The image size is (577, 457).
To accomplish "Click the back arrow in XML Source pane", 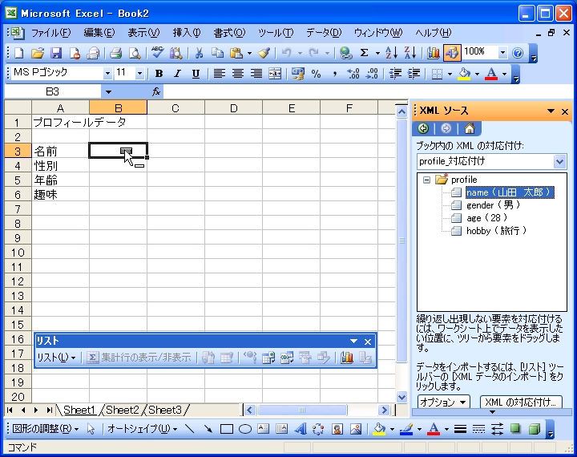I will (x=423, y=128).
